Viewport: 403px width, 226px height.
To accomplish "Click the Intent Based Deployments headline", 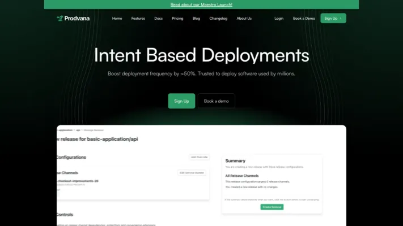I will click(201, 55).
